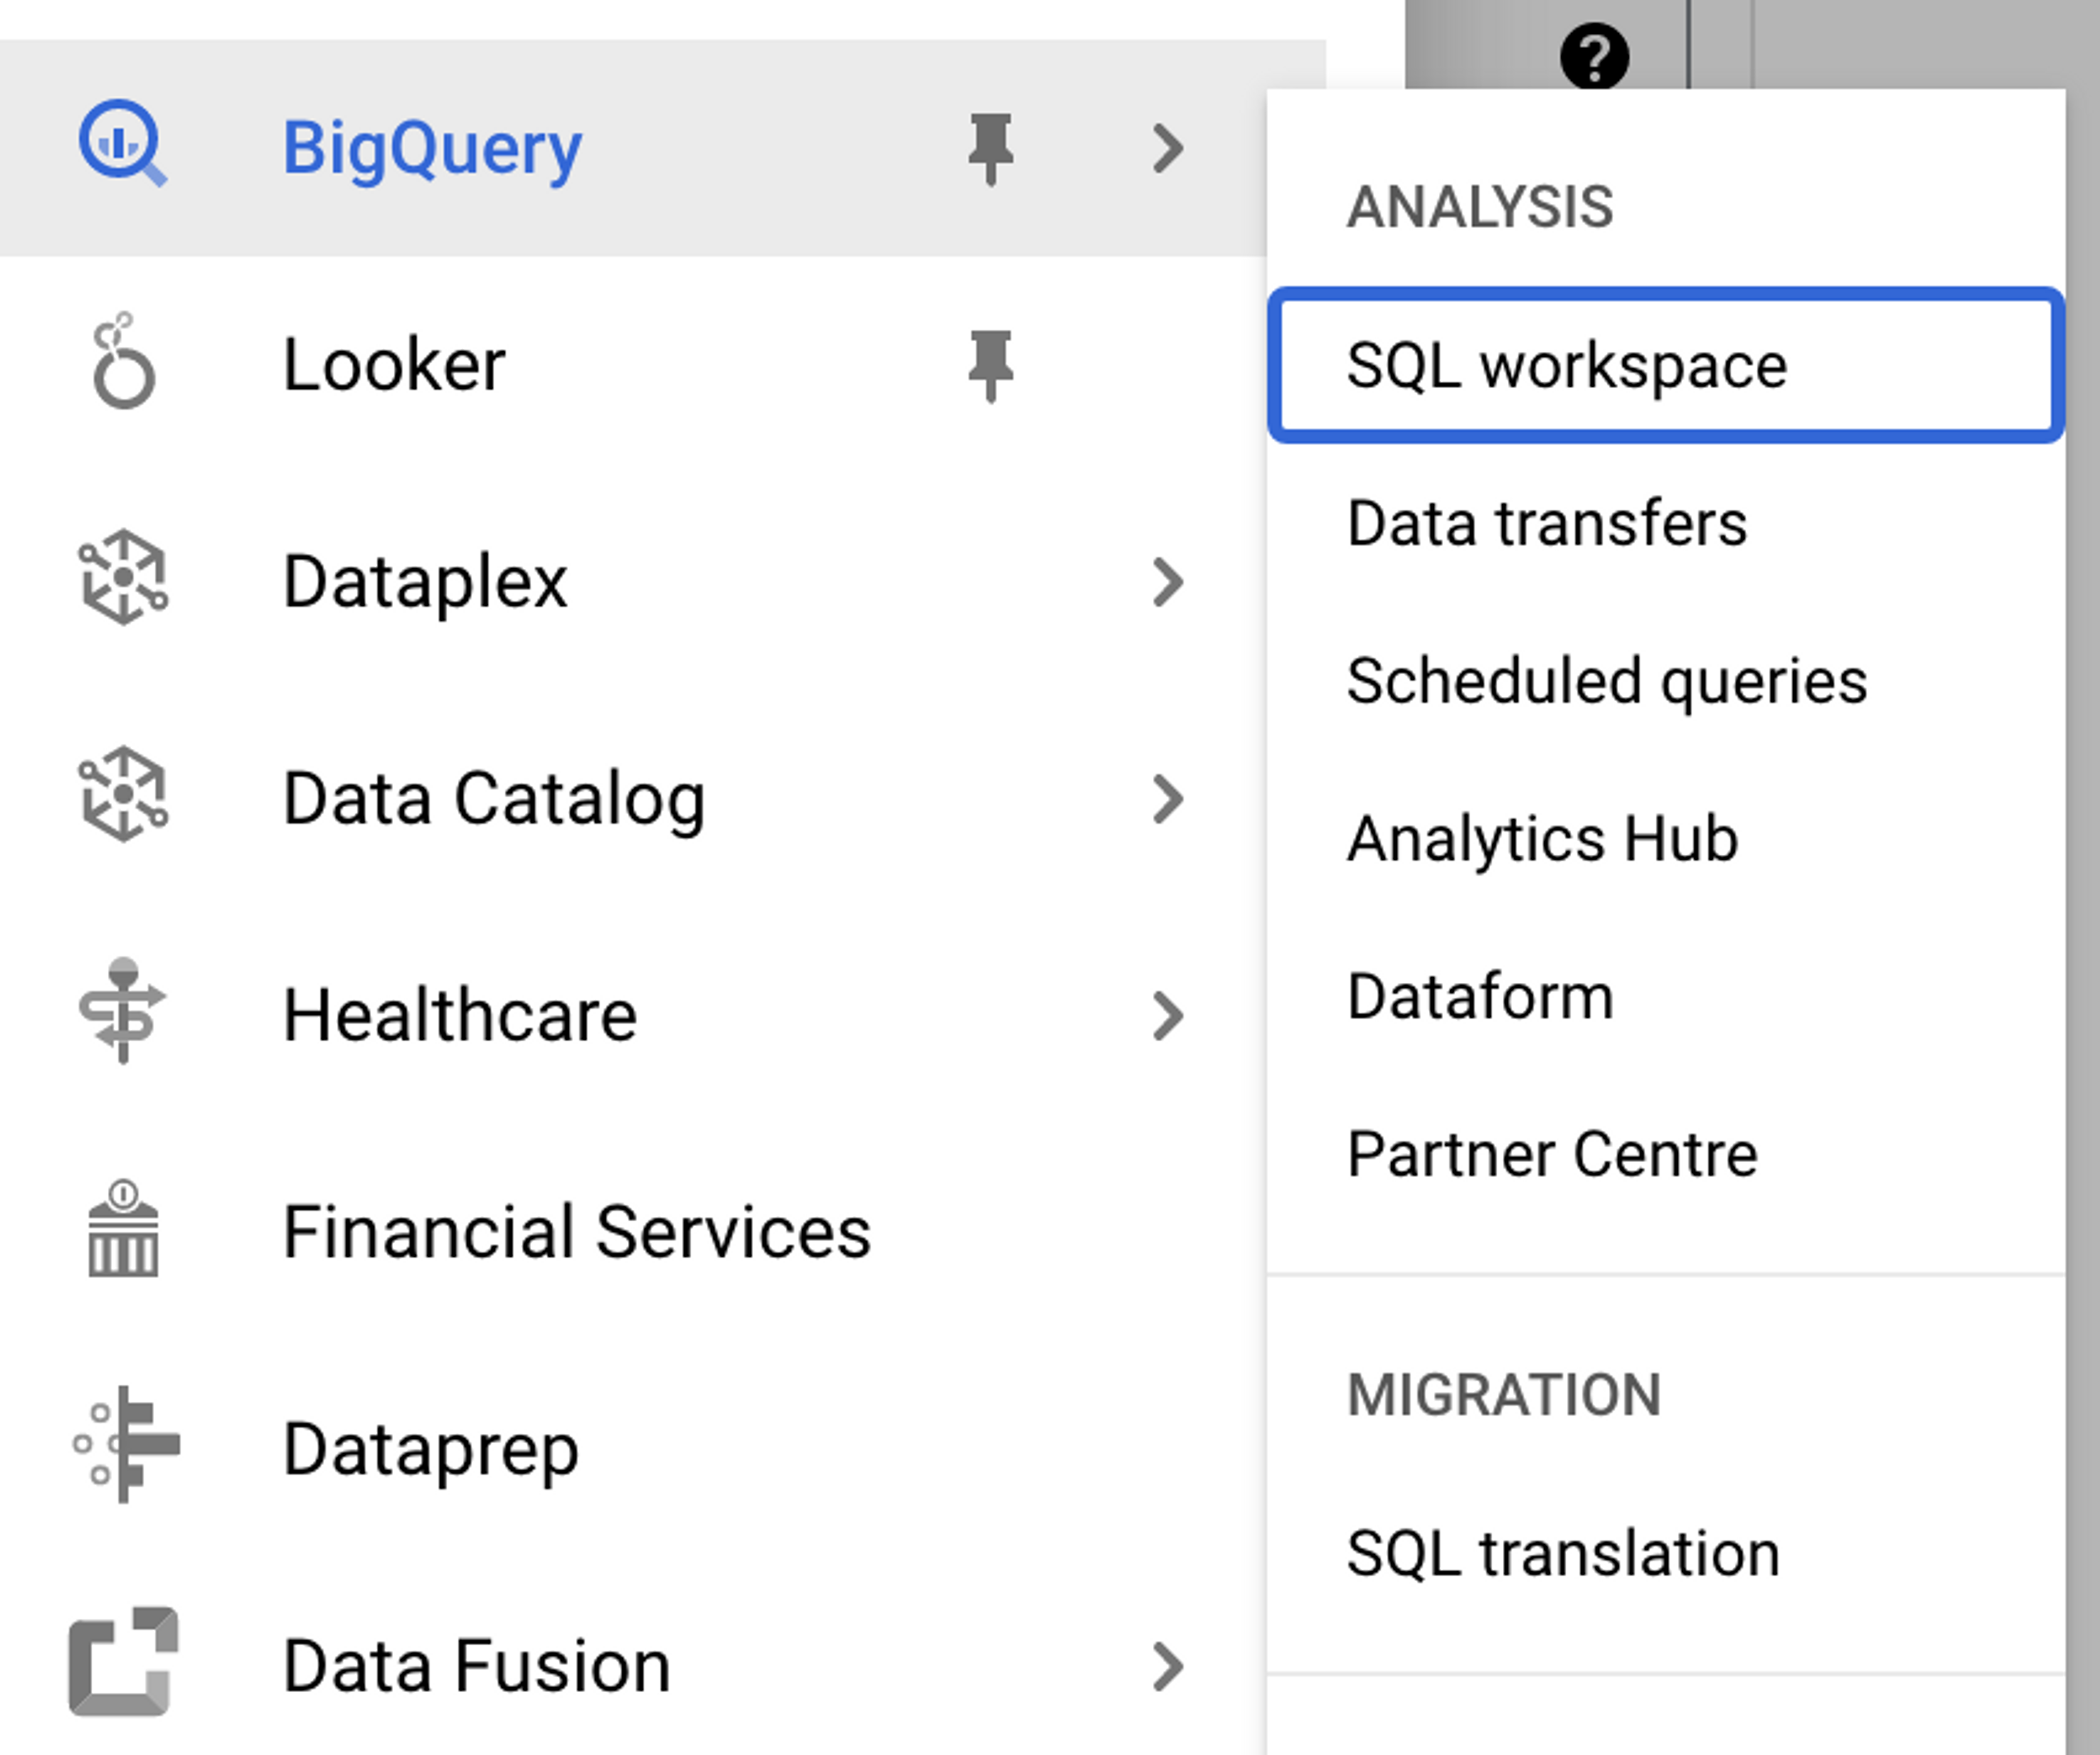The width and height of the screenshot is (2100, 1755).
Task: Open Dataprep from the navigation list
Action: pyautogui.click(x=431, y=1450)
